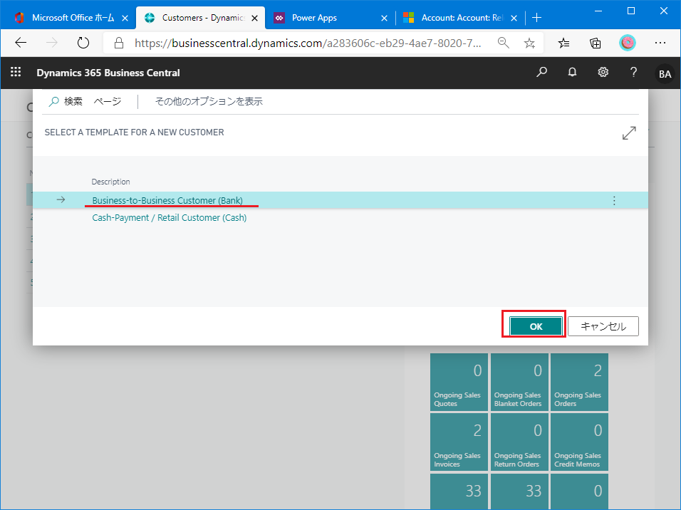The image size is (681, 510).
Task: Open the Dynamics 365 app launcher grid
Action: tap(16, 72)
